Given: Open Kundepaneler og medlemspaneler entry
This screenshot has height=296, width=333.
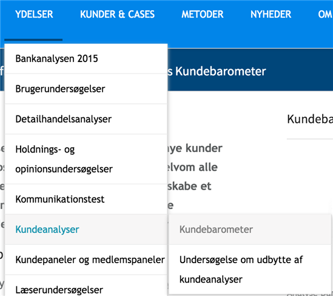Looking at the screenshot, I should click(86, 260).
